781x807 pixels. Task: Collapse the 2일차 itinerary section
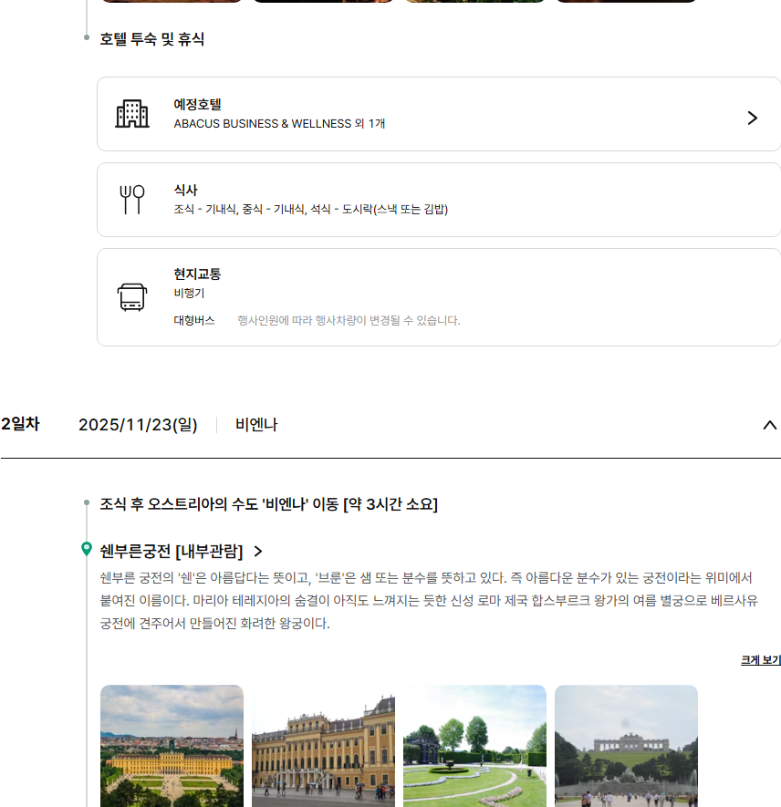769,425
